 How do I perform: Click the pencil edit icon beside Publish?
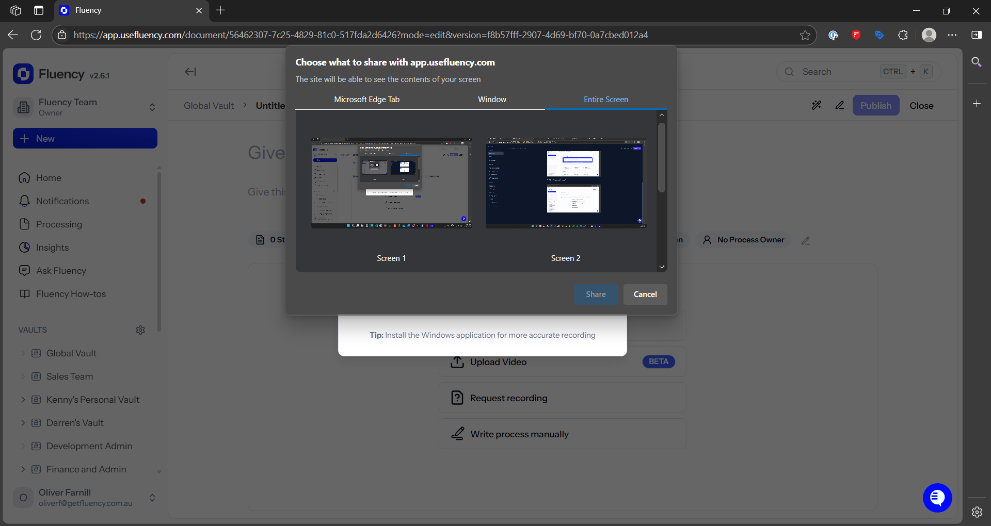click(x=840, y=105)
